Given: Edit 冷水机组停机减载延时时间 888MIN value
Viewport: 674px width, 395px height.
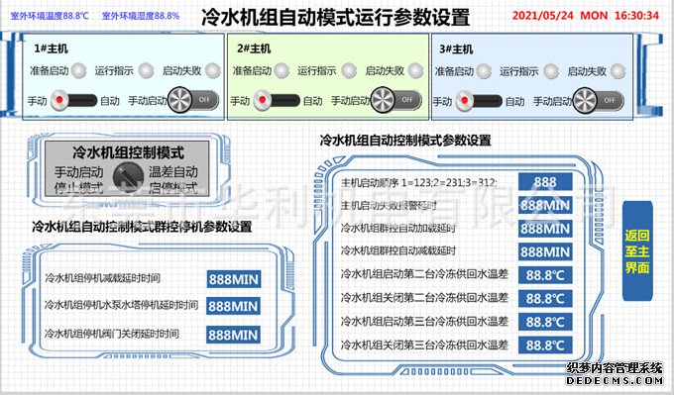Looking at the screenshot, I should [233, 279].
